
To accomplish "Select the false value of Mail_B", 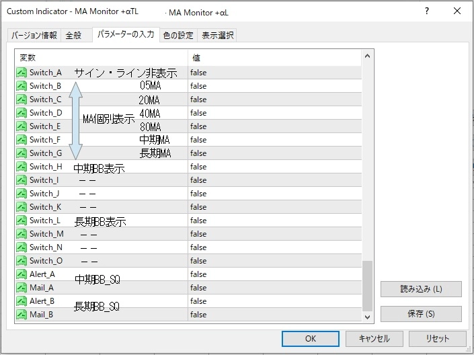I will 198,315.
